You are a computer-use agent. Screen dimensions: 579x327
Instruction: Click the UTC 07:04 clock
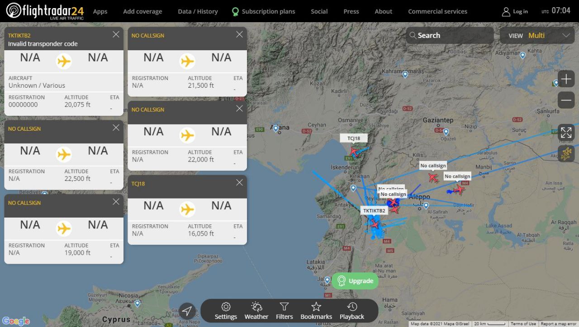(x=556, y=11)
